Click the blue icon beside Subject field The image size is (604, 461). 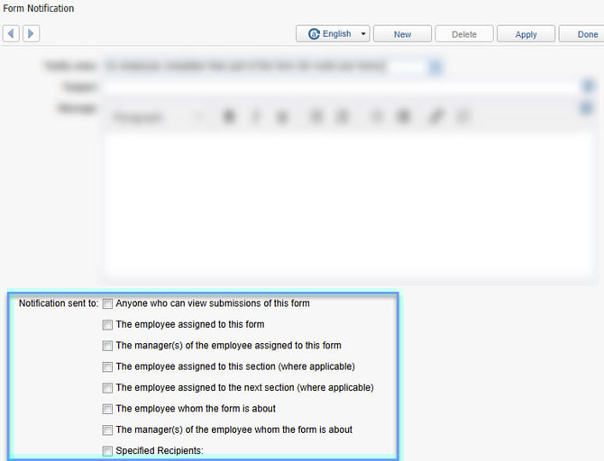[x=589, y=86]
